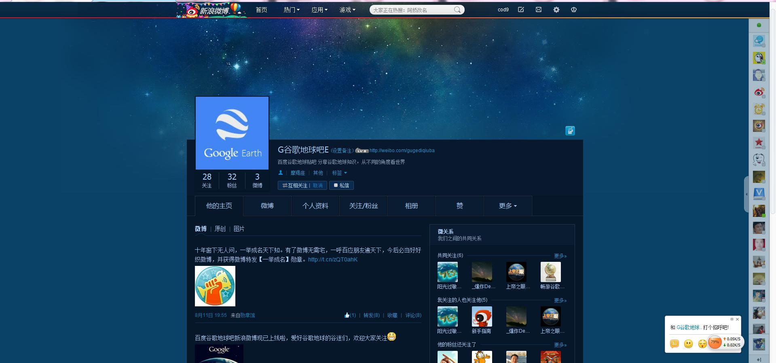
Task: Open the compose new weibo icon
Action: coord(521,10)
